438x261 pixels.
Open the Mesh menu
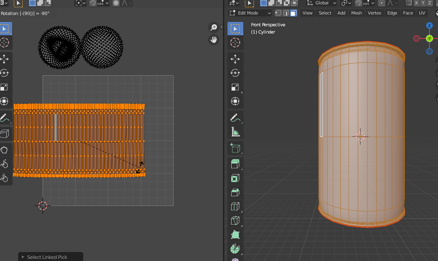[356, 13]
